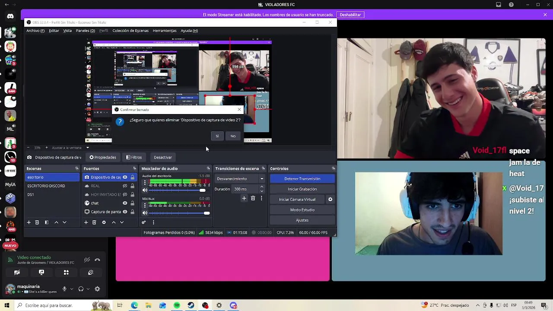Pop out Mezclador de audio dock

pyautogui.click(x=208, y=168)
